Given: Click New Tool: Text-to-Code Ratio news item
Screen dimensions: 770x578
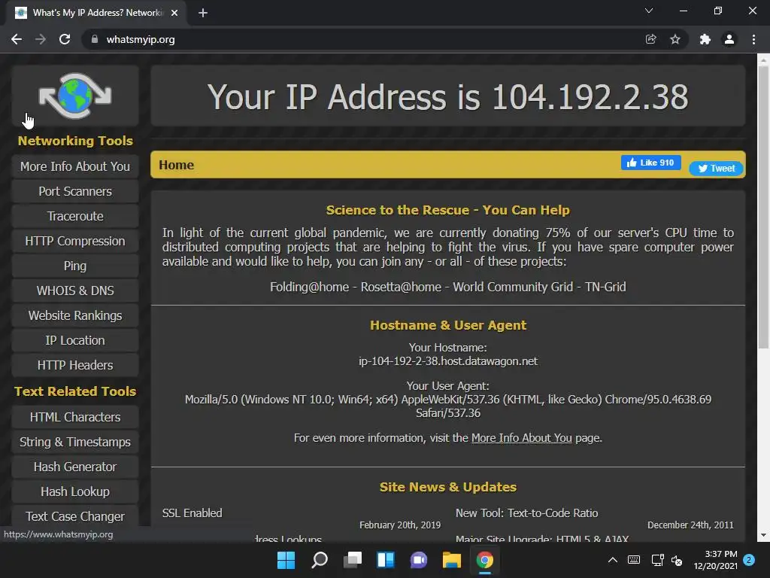Looking at the screenshot, I should (x=527, y=513).
